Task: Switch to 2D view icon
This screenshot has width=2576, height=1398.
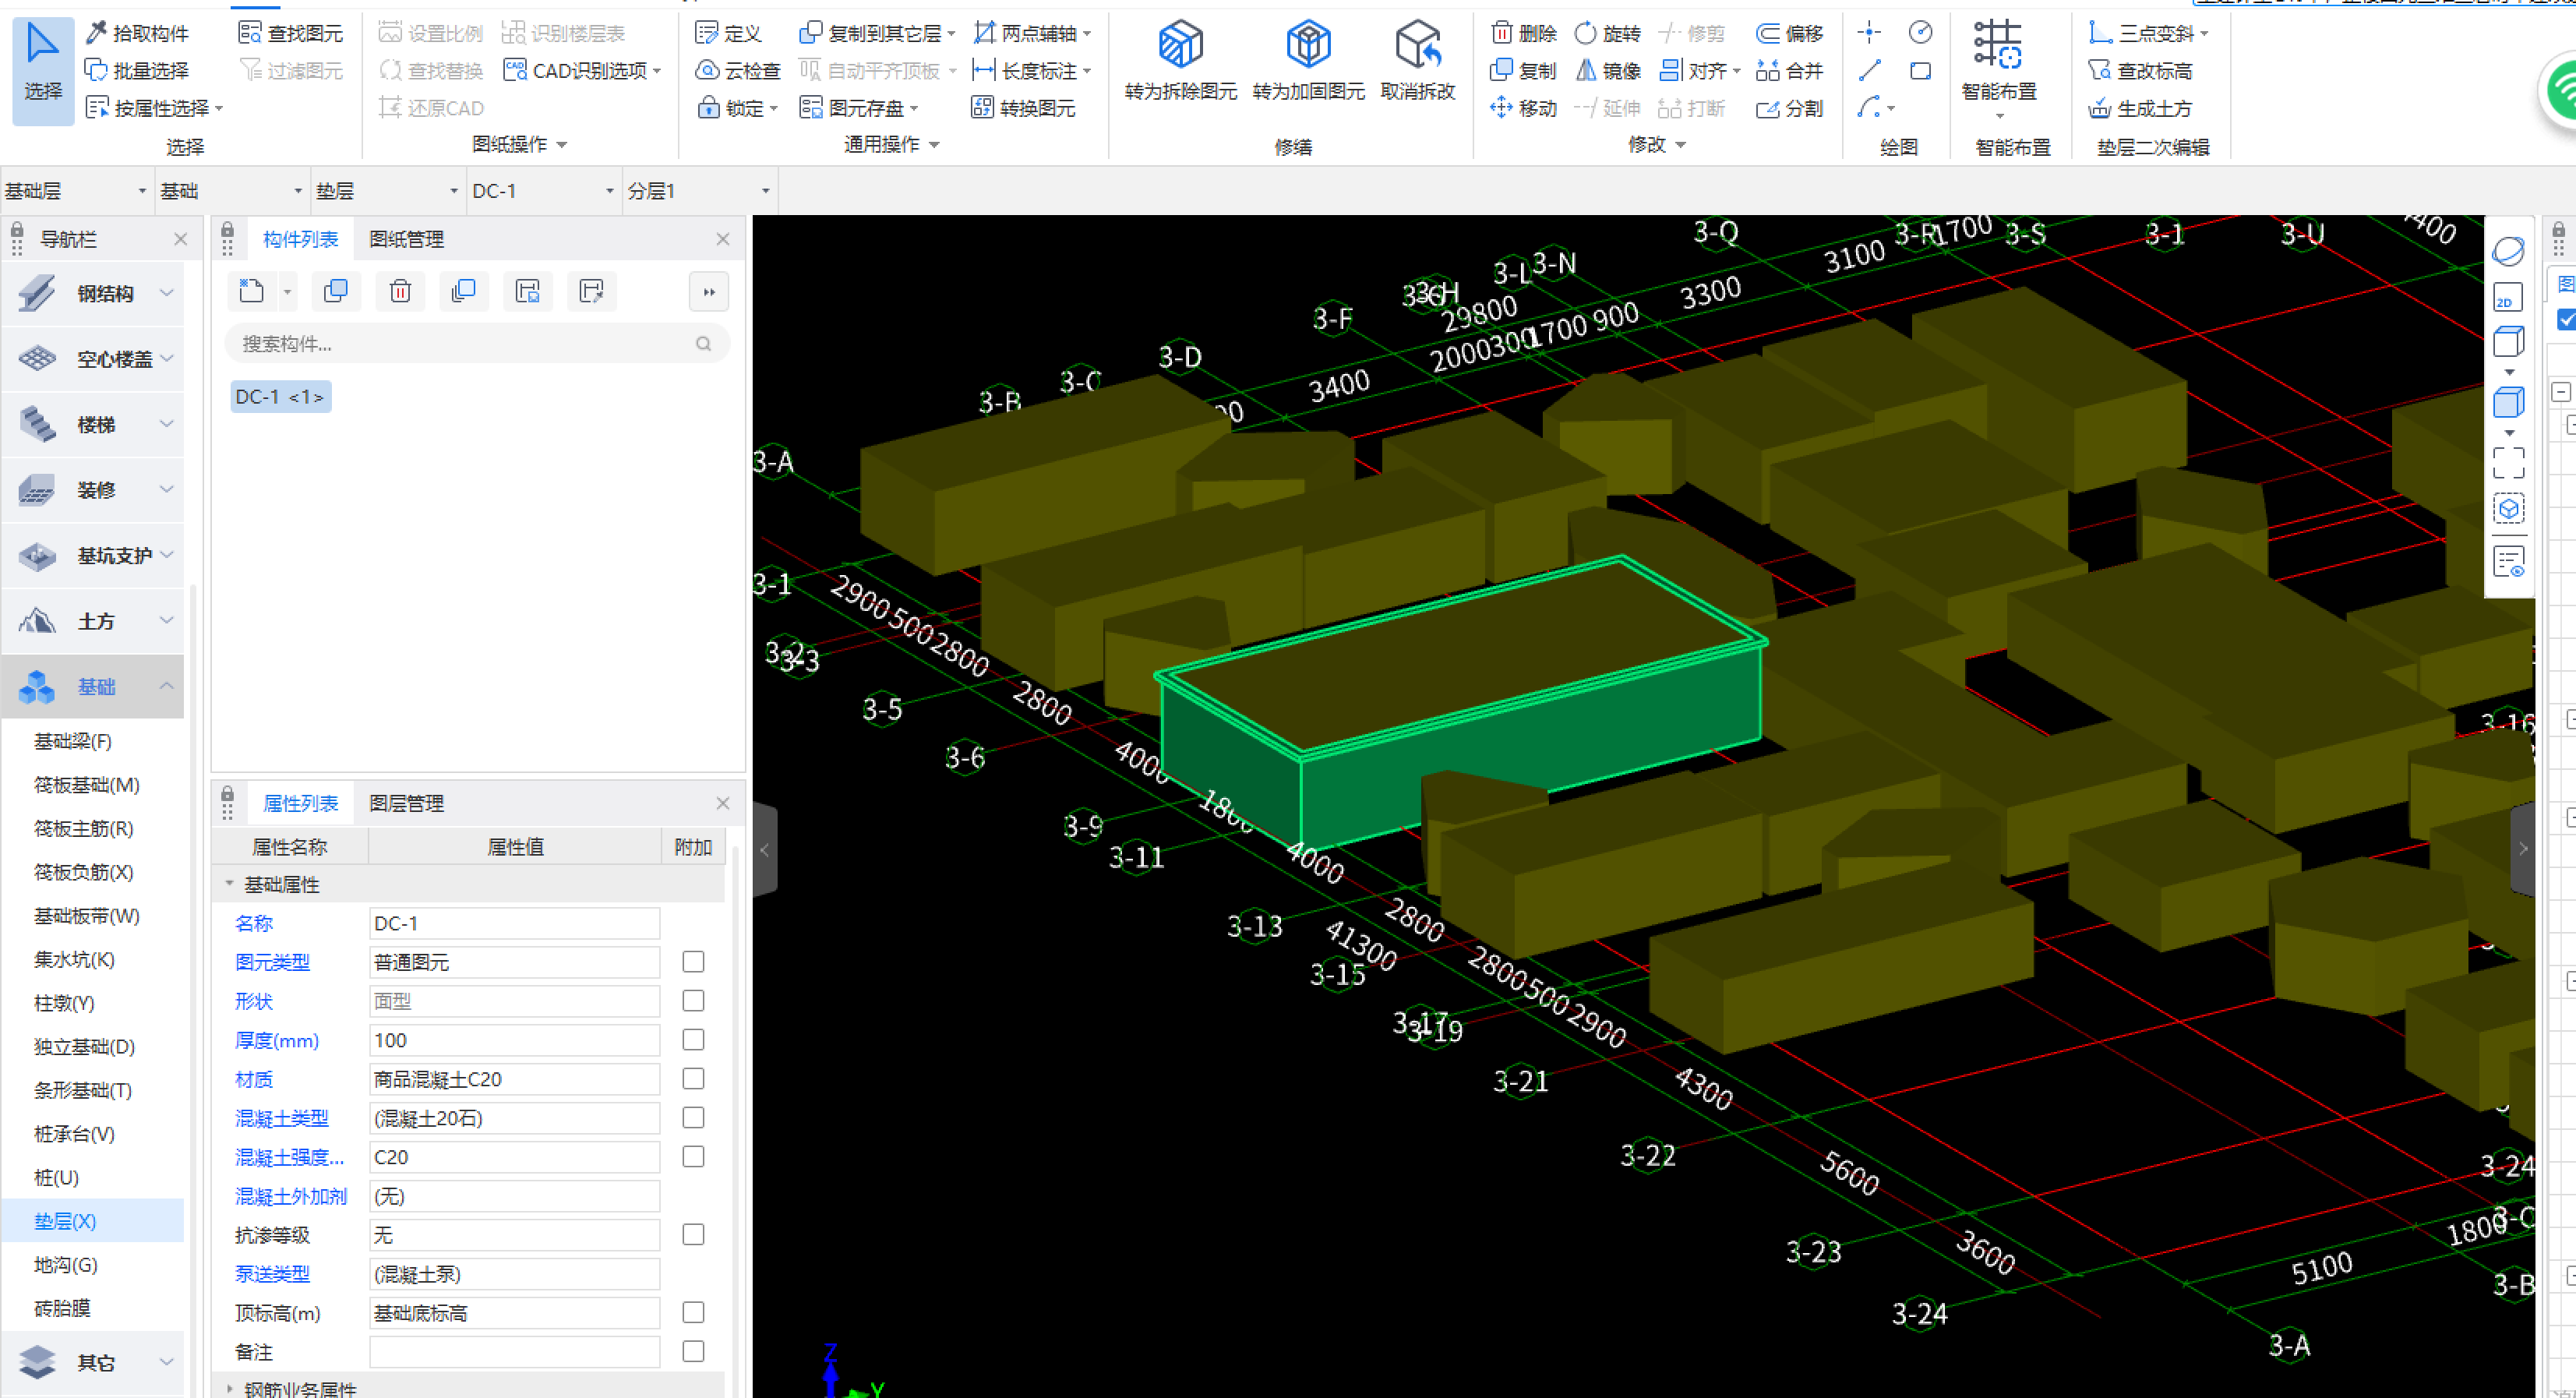Action: 2508,298
